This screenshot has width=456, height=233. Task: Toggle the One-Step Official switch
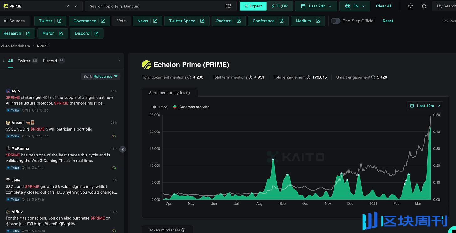[x=335, y=21]
